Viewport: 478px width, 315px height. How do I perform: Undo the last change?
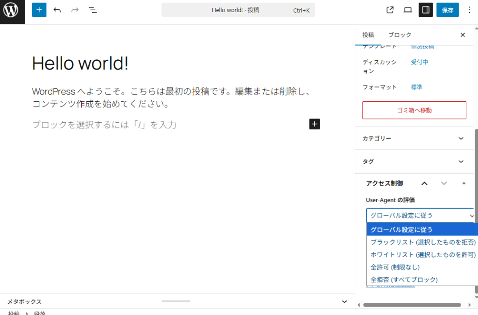coord(57,10)
